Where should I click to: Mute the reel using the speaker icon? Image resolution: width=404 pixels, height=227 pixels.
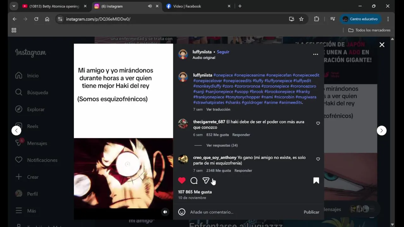click(165, 212)
